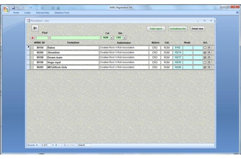Tick the Act. checkbox for Vega royal
This screenshot has height=159, width=241.
205,62
